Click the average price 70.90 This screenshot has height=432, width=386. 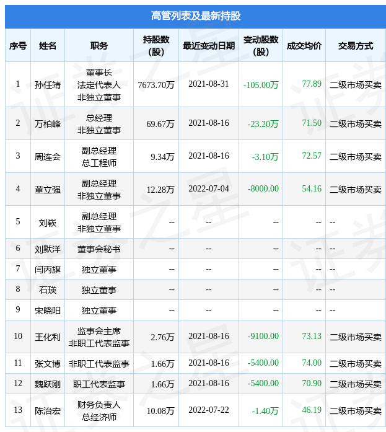coord(312,383)
